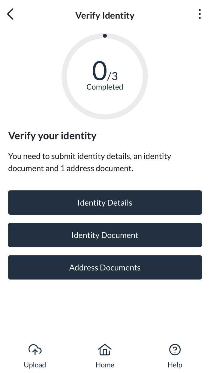Tap the Upload cloud icon

35,349
